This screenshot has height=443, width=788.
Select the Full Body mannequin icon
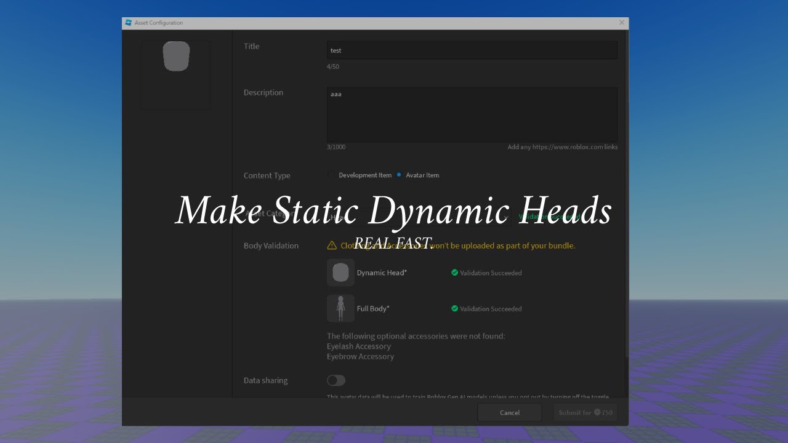(x=340, y=308)
